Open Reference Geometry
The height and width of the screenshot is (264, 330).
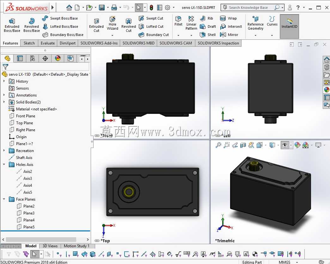click(255, 23)
